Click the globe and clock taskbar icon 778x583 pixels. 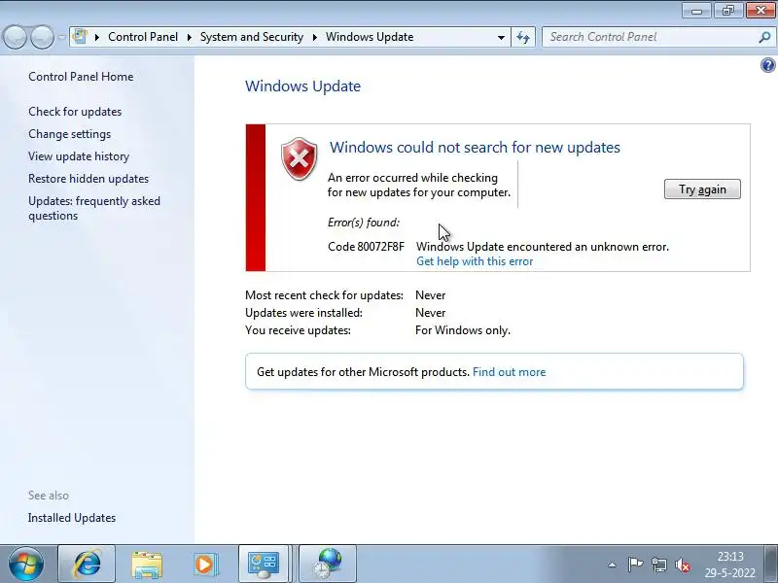point(328,565)
